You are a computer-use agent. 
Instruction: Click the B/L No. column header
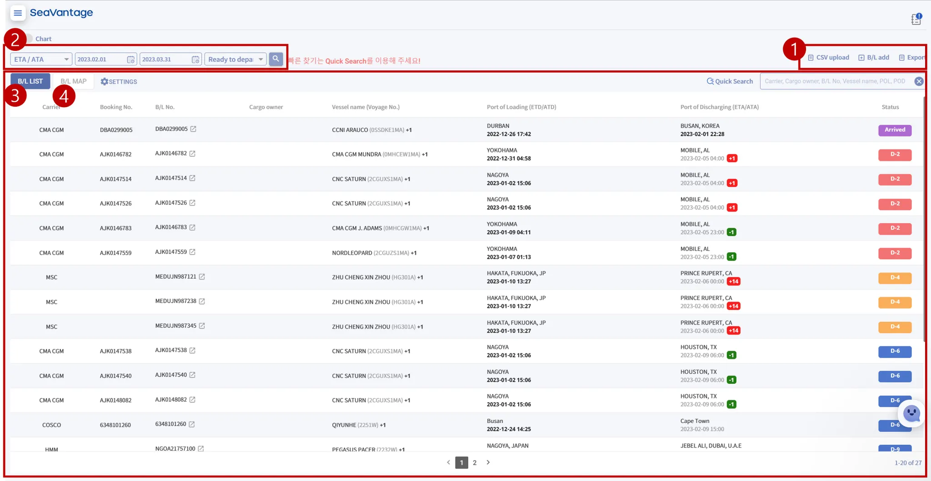tap(165, 107)
